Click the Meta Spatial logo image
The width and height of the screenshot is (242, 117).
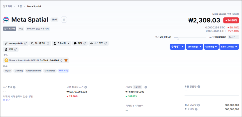coord(6,20)
